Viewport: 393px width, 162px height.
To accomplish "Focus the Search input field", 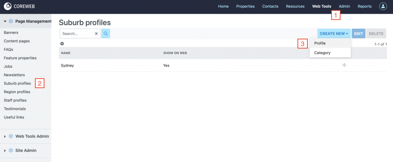I will coord(77,34).
